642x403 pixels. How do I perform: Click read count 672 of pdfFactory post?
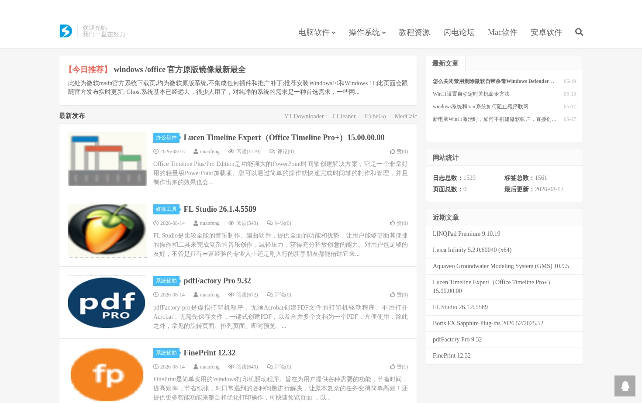coord(243,295)
